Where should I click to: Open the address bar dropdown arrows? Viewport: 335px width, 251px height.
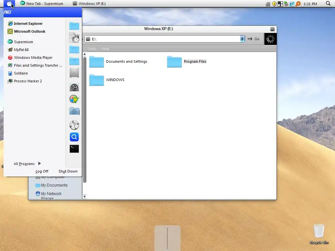(242, 39)
